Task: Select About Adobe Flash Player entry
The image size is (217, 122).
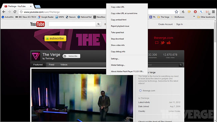Action: pos(127,72)
